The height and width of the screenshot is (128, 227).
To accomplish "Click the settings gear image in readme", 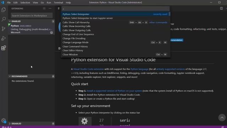I will point(85,121).
